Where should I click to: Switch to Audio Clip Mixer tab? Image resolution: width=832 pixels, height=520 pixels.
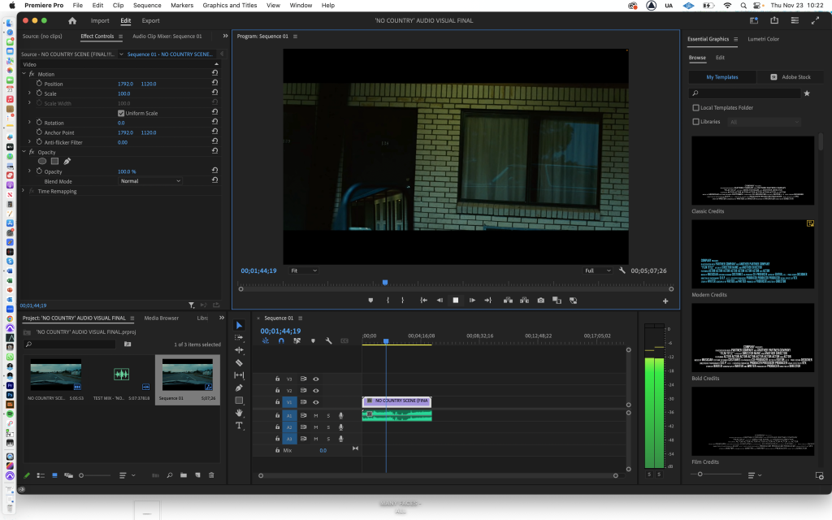tap(167, 36)
